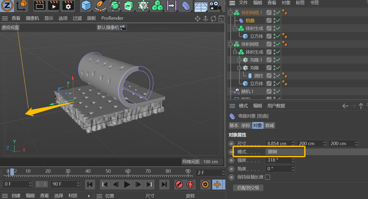368x199 pixels.
Task: Click the 角度 input field
Action: (x=280, y=169)
